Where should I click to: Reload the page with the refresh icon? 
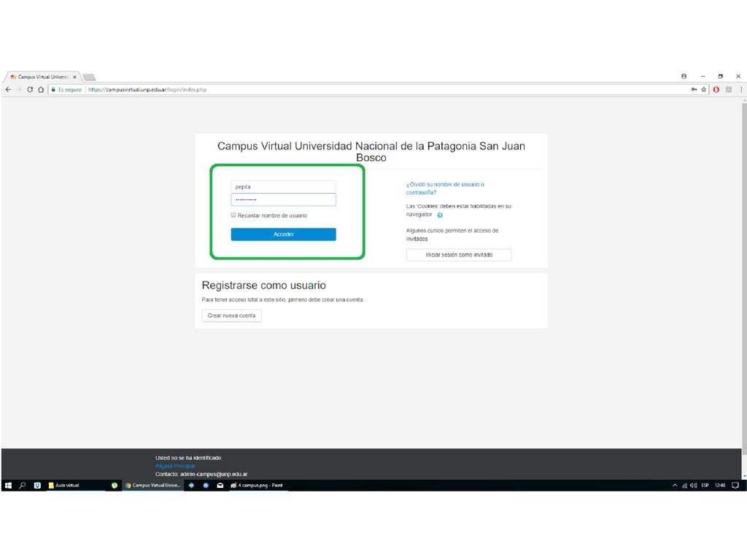point(30,90)
